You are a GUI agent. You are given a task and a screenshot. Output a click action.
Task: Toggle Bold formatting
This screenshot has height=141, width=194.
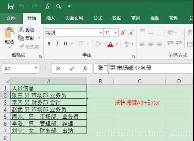49,44
